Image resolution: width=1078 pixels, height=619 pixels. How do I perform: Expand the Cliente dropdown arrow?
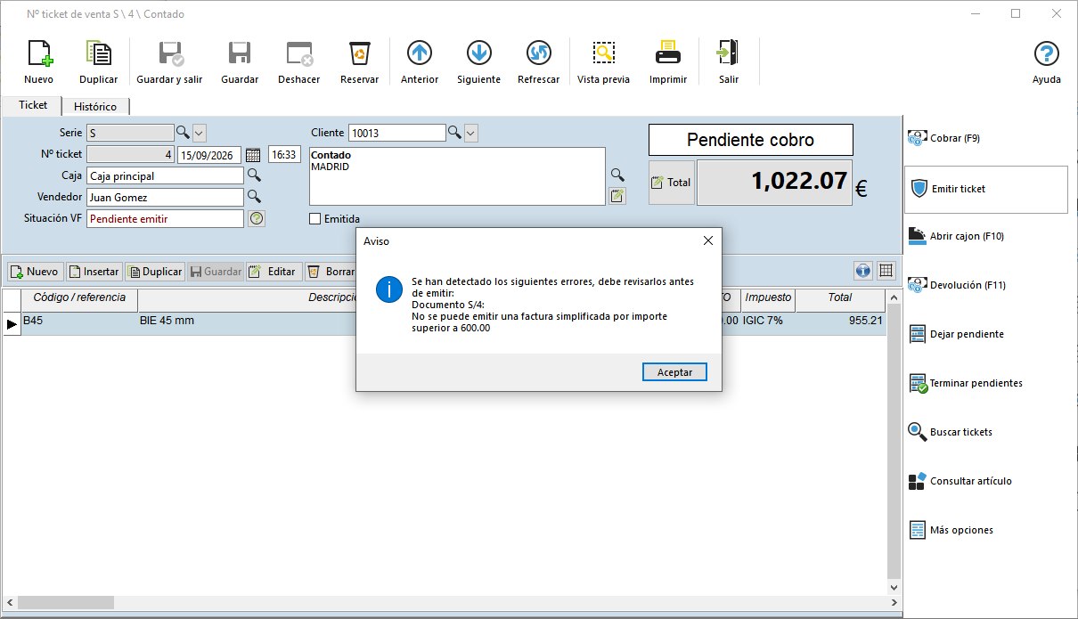pyautogui.click(x=471, y=133)
